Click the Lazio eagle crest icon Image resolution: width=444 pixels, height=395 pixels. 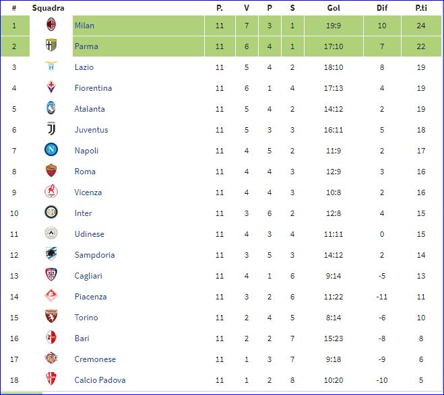click(51, 67)
